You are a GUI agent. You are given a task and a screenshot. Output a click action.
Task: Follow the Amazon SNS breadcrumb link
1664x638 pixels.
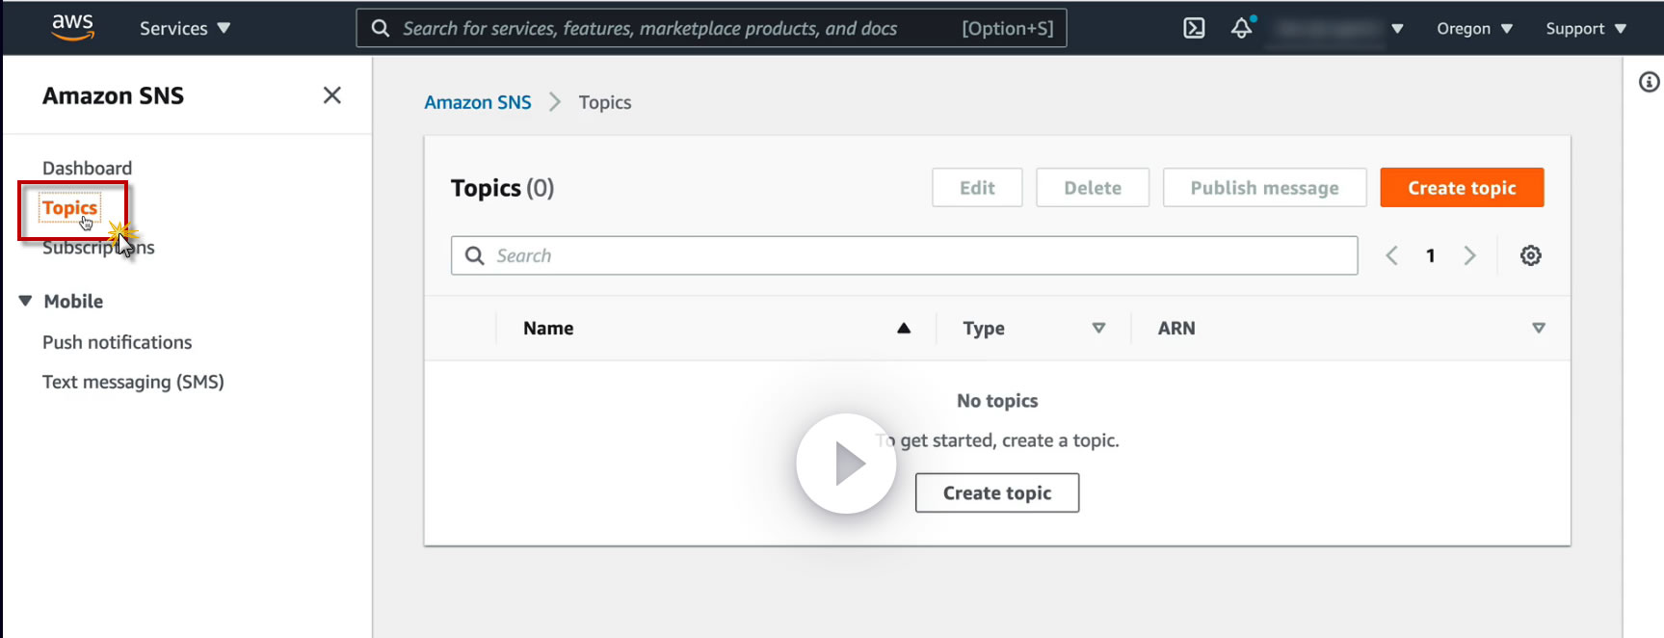tap(477, 102)
